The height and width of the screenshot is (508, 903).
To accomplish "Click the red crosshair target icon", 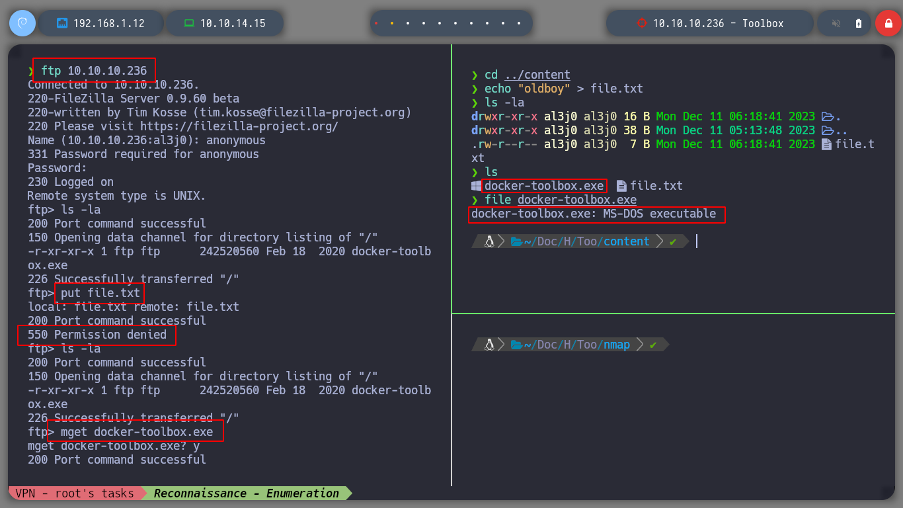I will (x=641, y=23).
